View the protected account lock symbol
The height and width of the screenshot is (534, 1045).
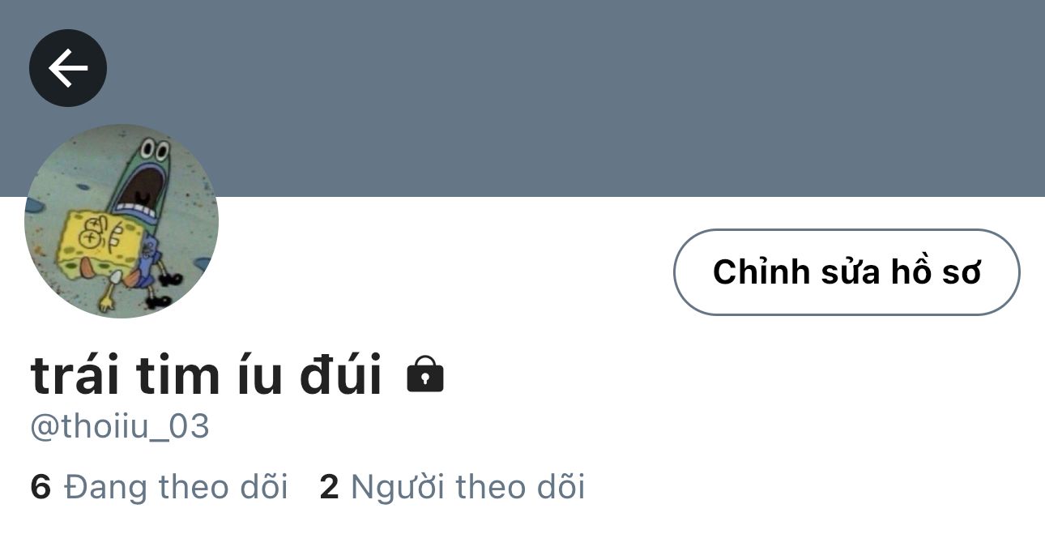pos(425,374)
